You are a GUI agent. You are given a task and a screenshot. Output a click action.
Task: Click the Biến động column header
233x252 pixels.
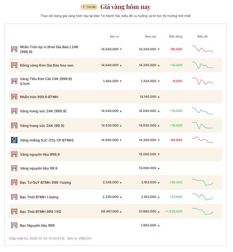click(x=176, y=36)
